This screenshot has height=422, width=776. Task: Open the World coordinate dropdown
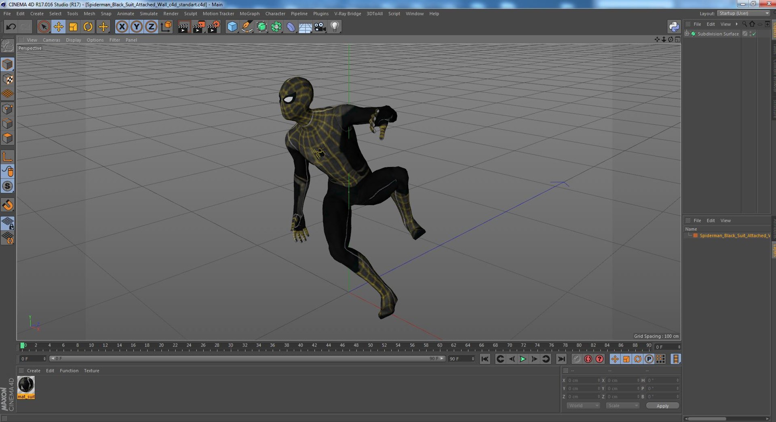583,405
